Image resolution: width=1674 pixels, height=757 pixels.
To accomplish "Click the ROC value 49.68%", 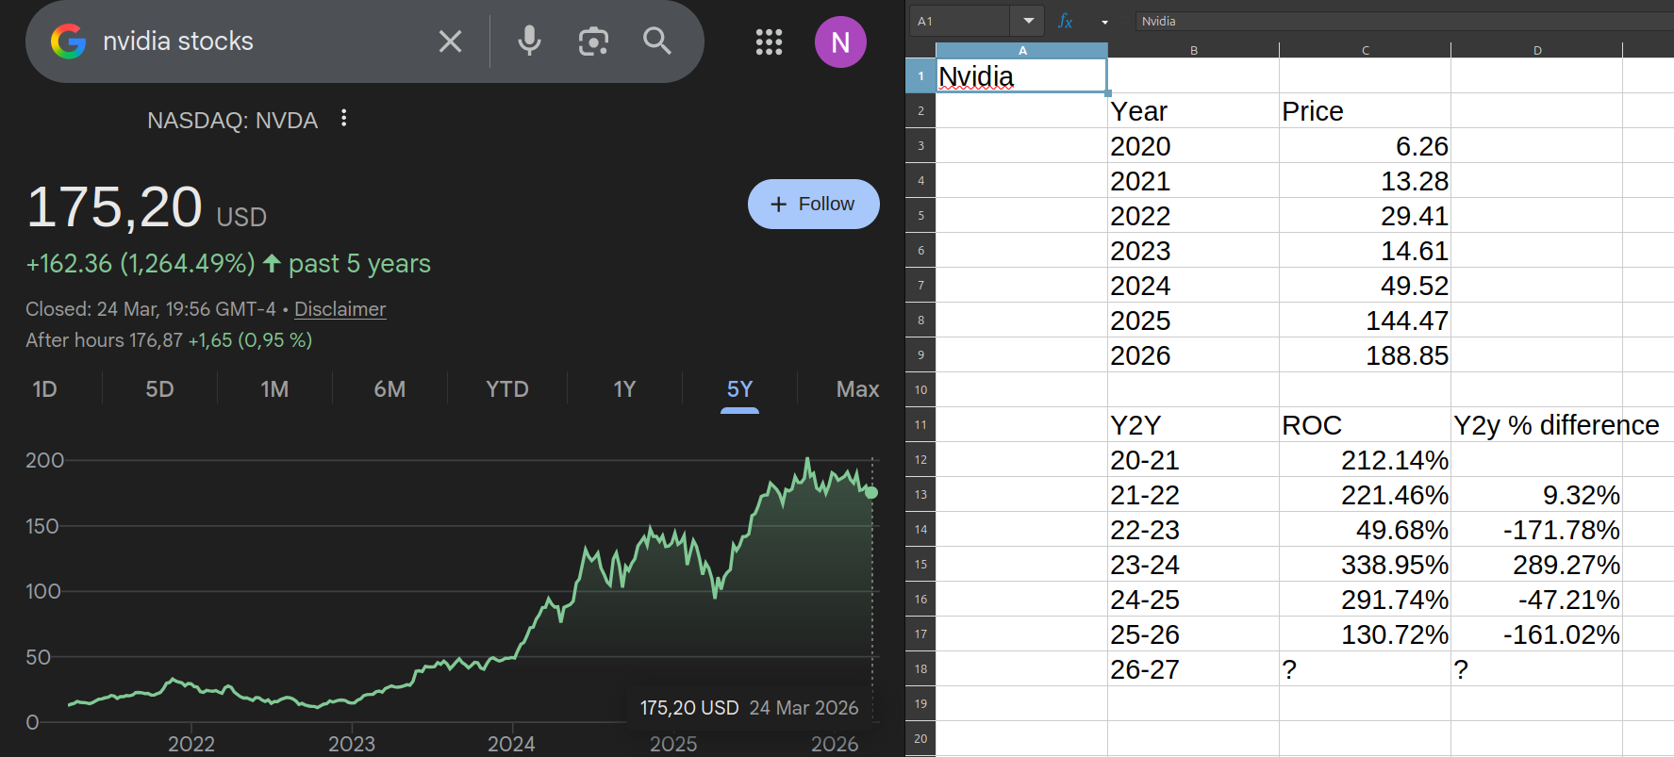I will [x=1365, y=529].
